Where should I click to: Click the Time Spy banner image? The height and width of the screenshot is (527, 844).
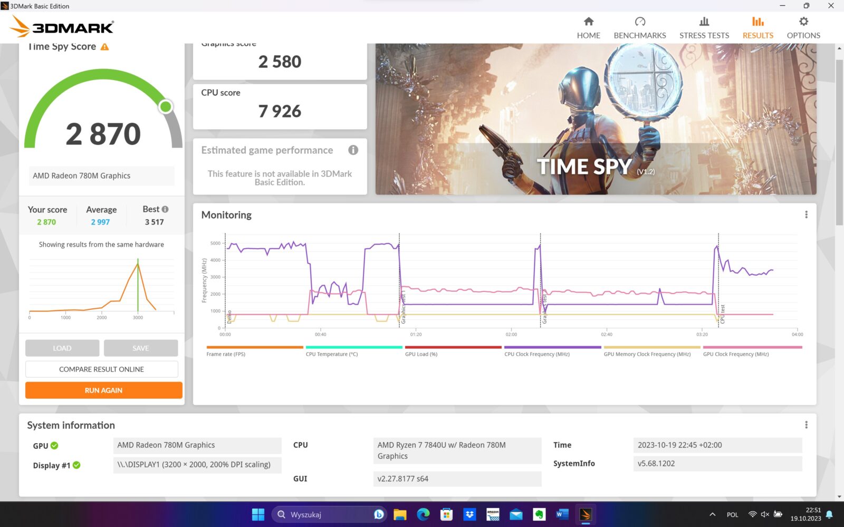click(x=596, y=119)
